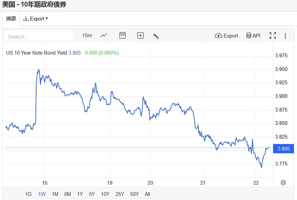
Task: Click the Search input field
Action: click(x=39, y=36)
